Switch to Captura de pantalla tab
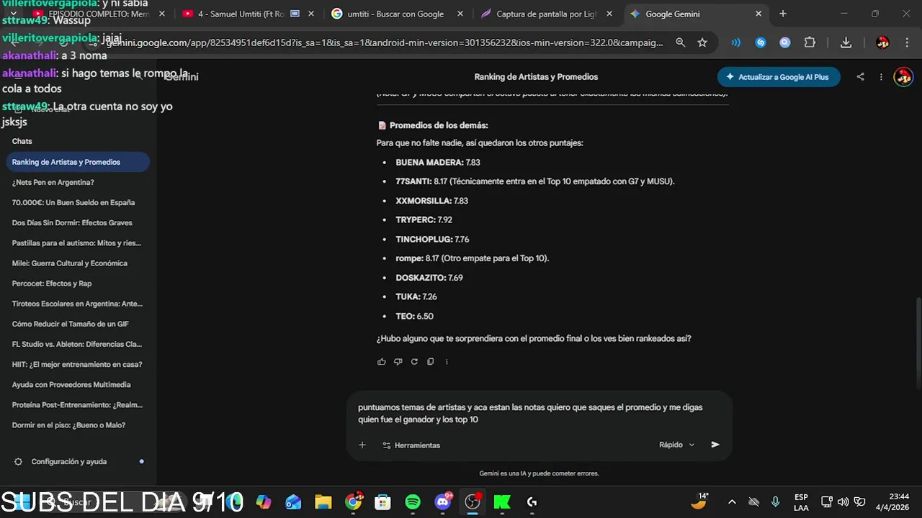Image resolution: width=922 pixels, height=518 pixels. click(x=546, y=14)
